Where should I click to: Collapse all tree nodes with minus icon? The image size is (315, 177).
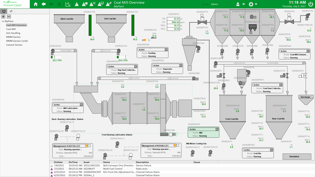click(x=9, y=17)
